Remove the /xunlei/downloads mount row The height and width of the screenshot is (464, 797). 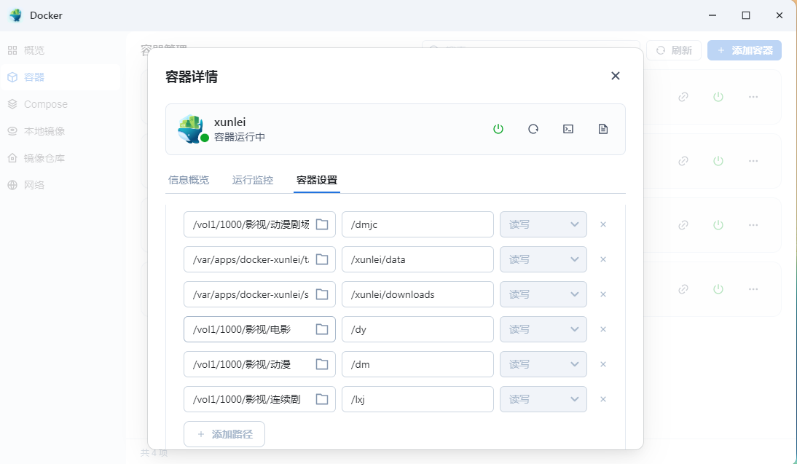[603, 294]
